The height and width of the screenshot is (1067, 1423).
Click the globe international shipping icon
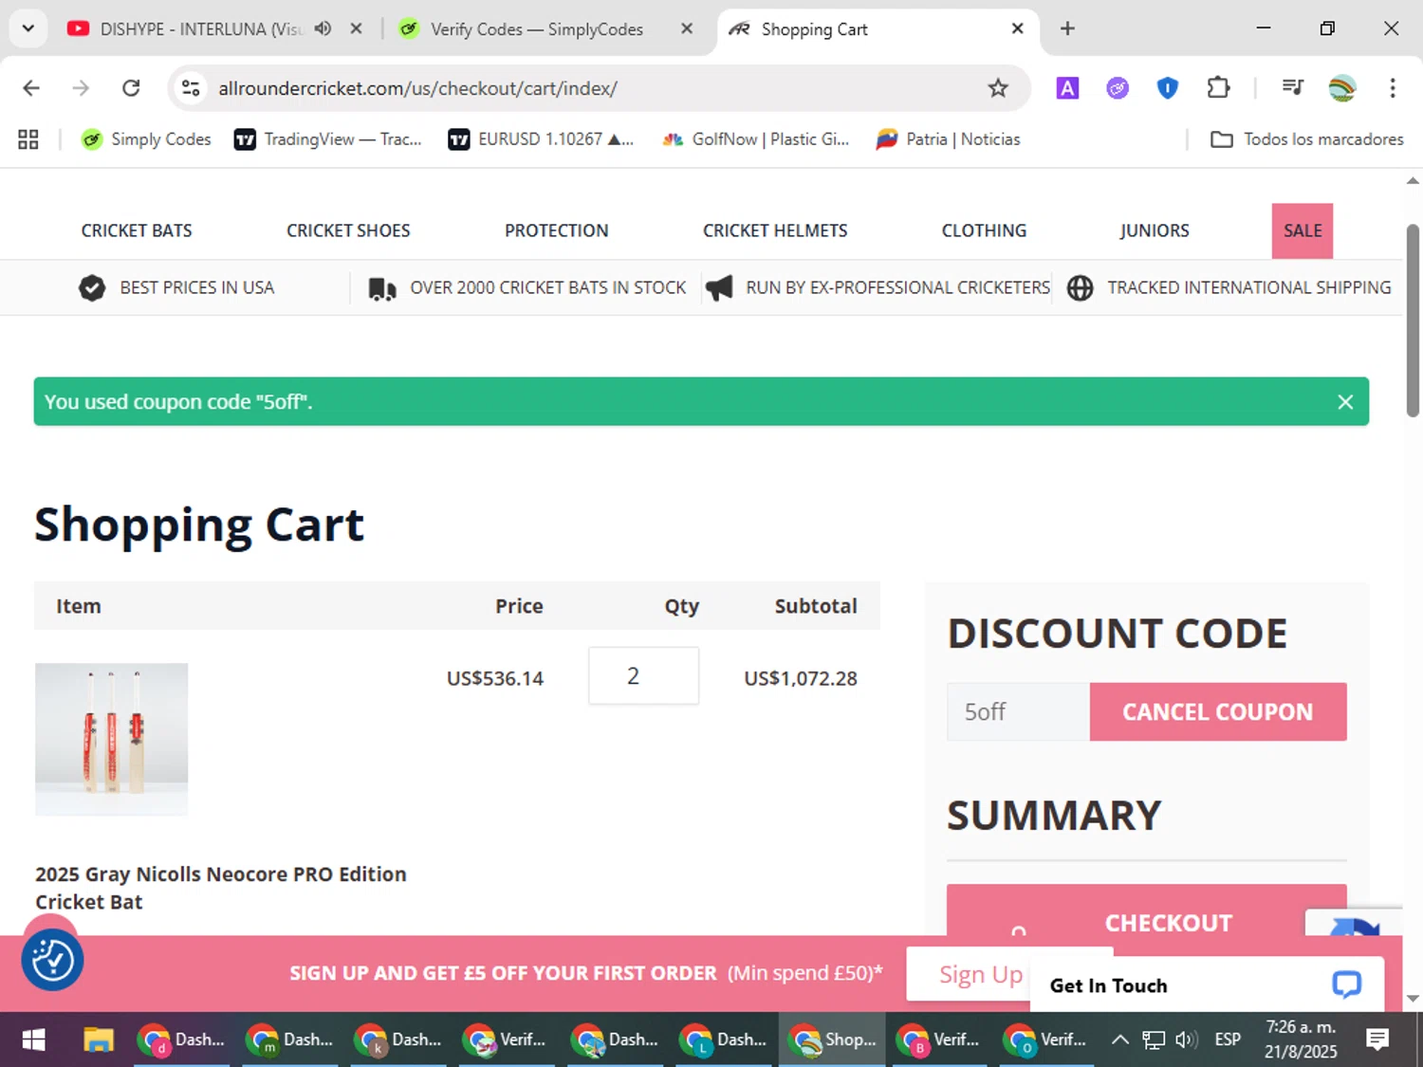(1080, 287)
